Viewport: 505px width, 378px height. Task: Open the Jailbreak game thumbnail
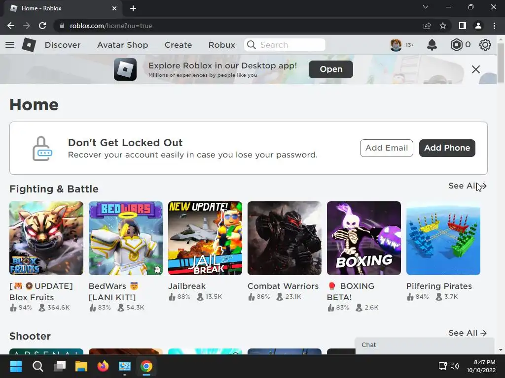click(205, 238)
